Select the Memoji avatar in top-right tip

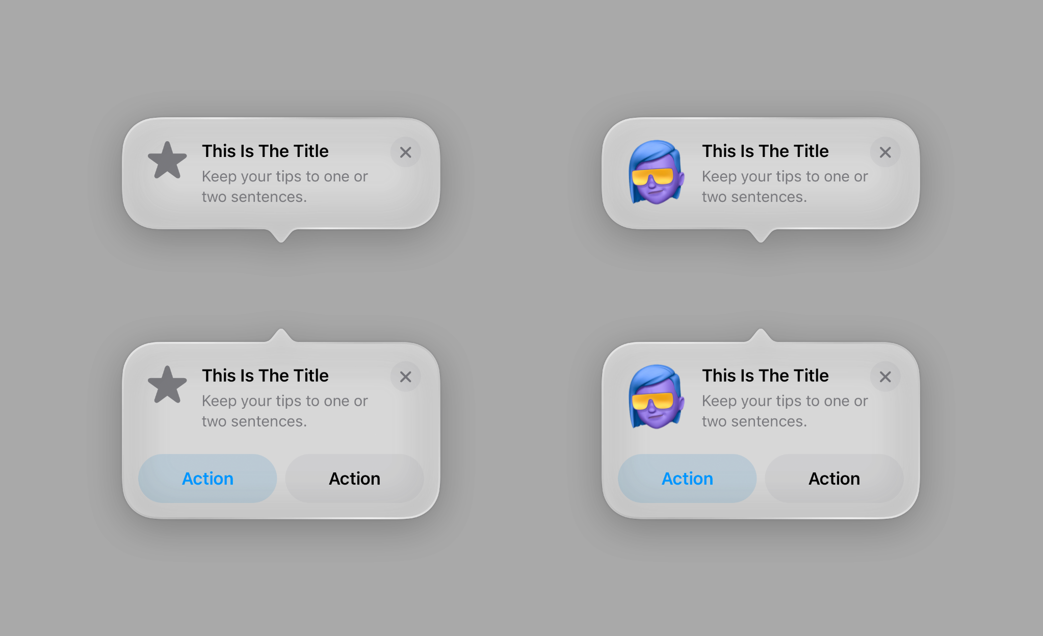tap(656, 172)
